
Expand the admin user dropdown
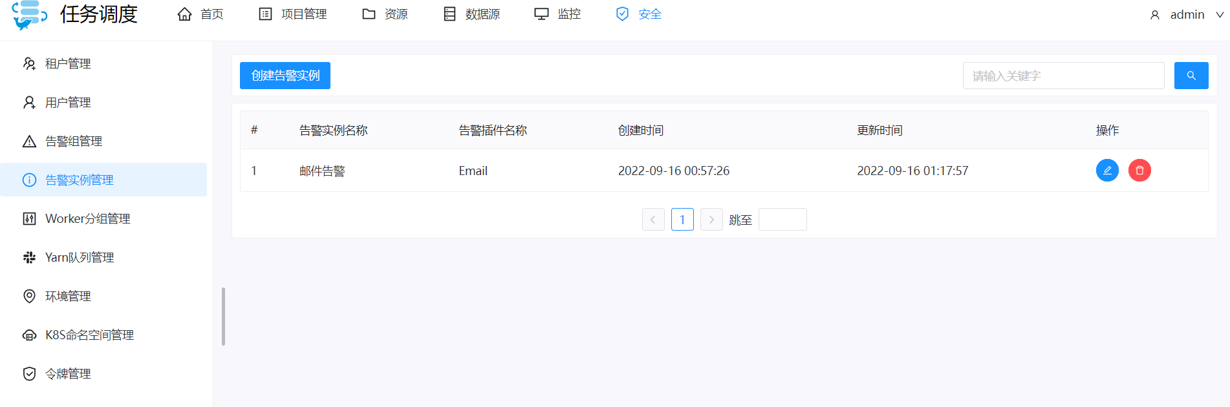1187,15
